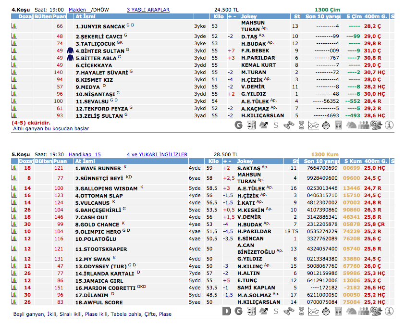Open the Maiden race type link
This screenshot has height=325, width=405.
[77, 9]
